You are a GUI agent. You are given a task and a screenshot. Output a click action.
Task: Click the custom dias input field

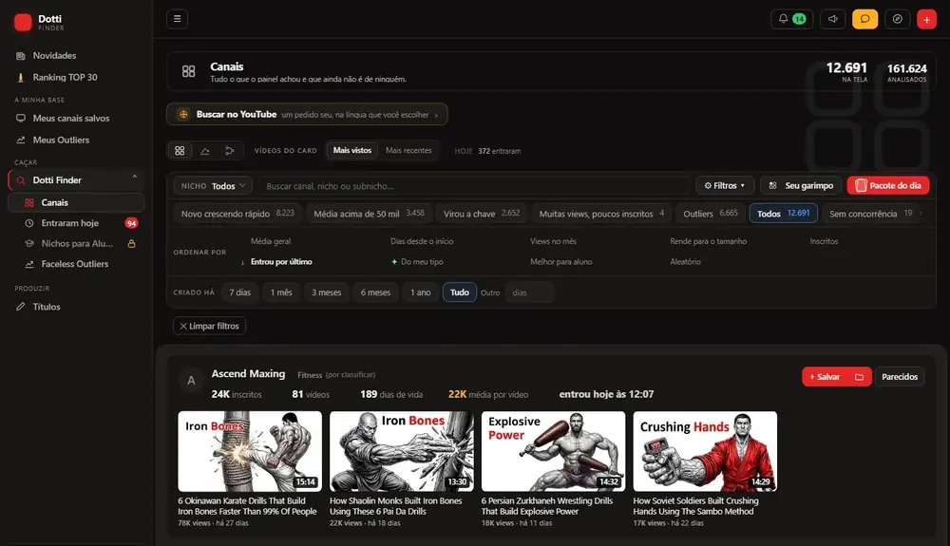click(x=530, y=292)
